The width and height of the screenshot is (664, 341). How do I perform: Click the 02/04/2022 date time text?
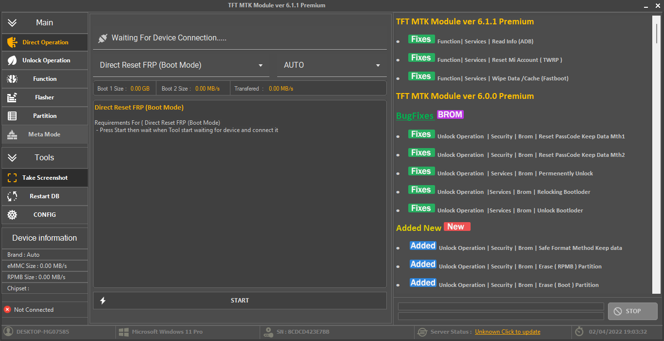click(618, 332)
